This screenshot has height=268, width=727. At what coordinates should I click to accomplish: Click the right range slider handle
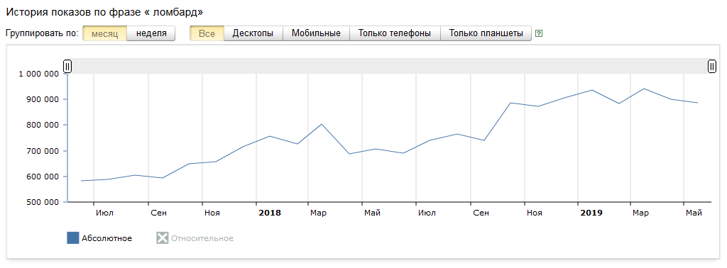pos(711,67)
